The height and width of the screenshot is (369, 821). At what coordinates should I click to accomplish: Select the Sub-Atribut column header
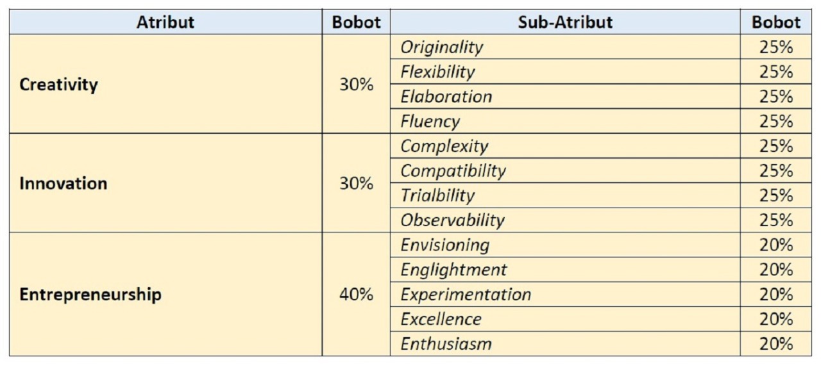pyautogui.click(x=564, y=22)
